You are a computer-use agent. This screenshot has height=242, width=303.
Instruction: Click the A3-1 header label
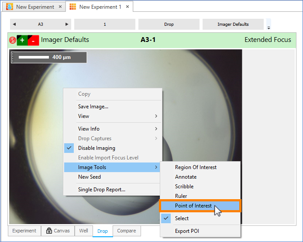[x=148, y=40]
